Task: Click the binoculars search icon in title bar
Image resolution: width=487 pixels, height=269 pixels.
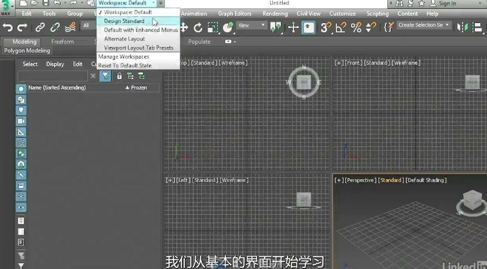Action: pyautogui.click(x=400, y=4)
